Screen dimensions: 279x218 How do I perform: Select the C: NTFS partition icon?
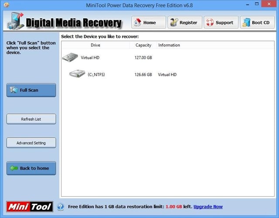pos(77,73)
